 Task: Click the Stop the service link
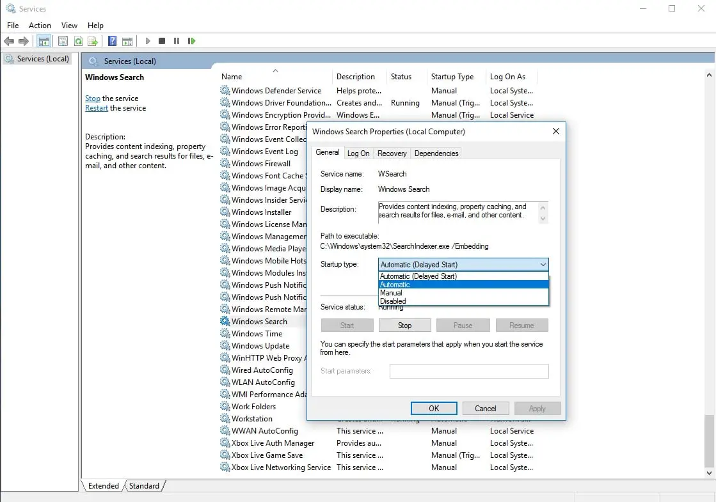click(x=93, y=98)
